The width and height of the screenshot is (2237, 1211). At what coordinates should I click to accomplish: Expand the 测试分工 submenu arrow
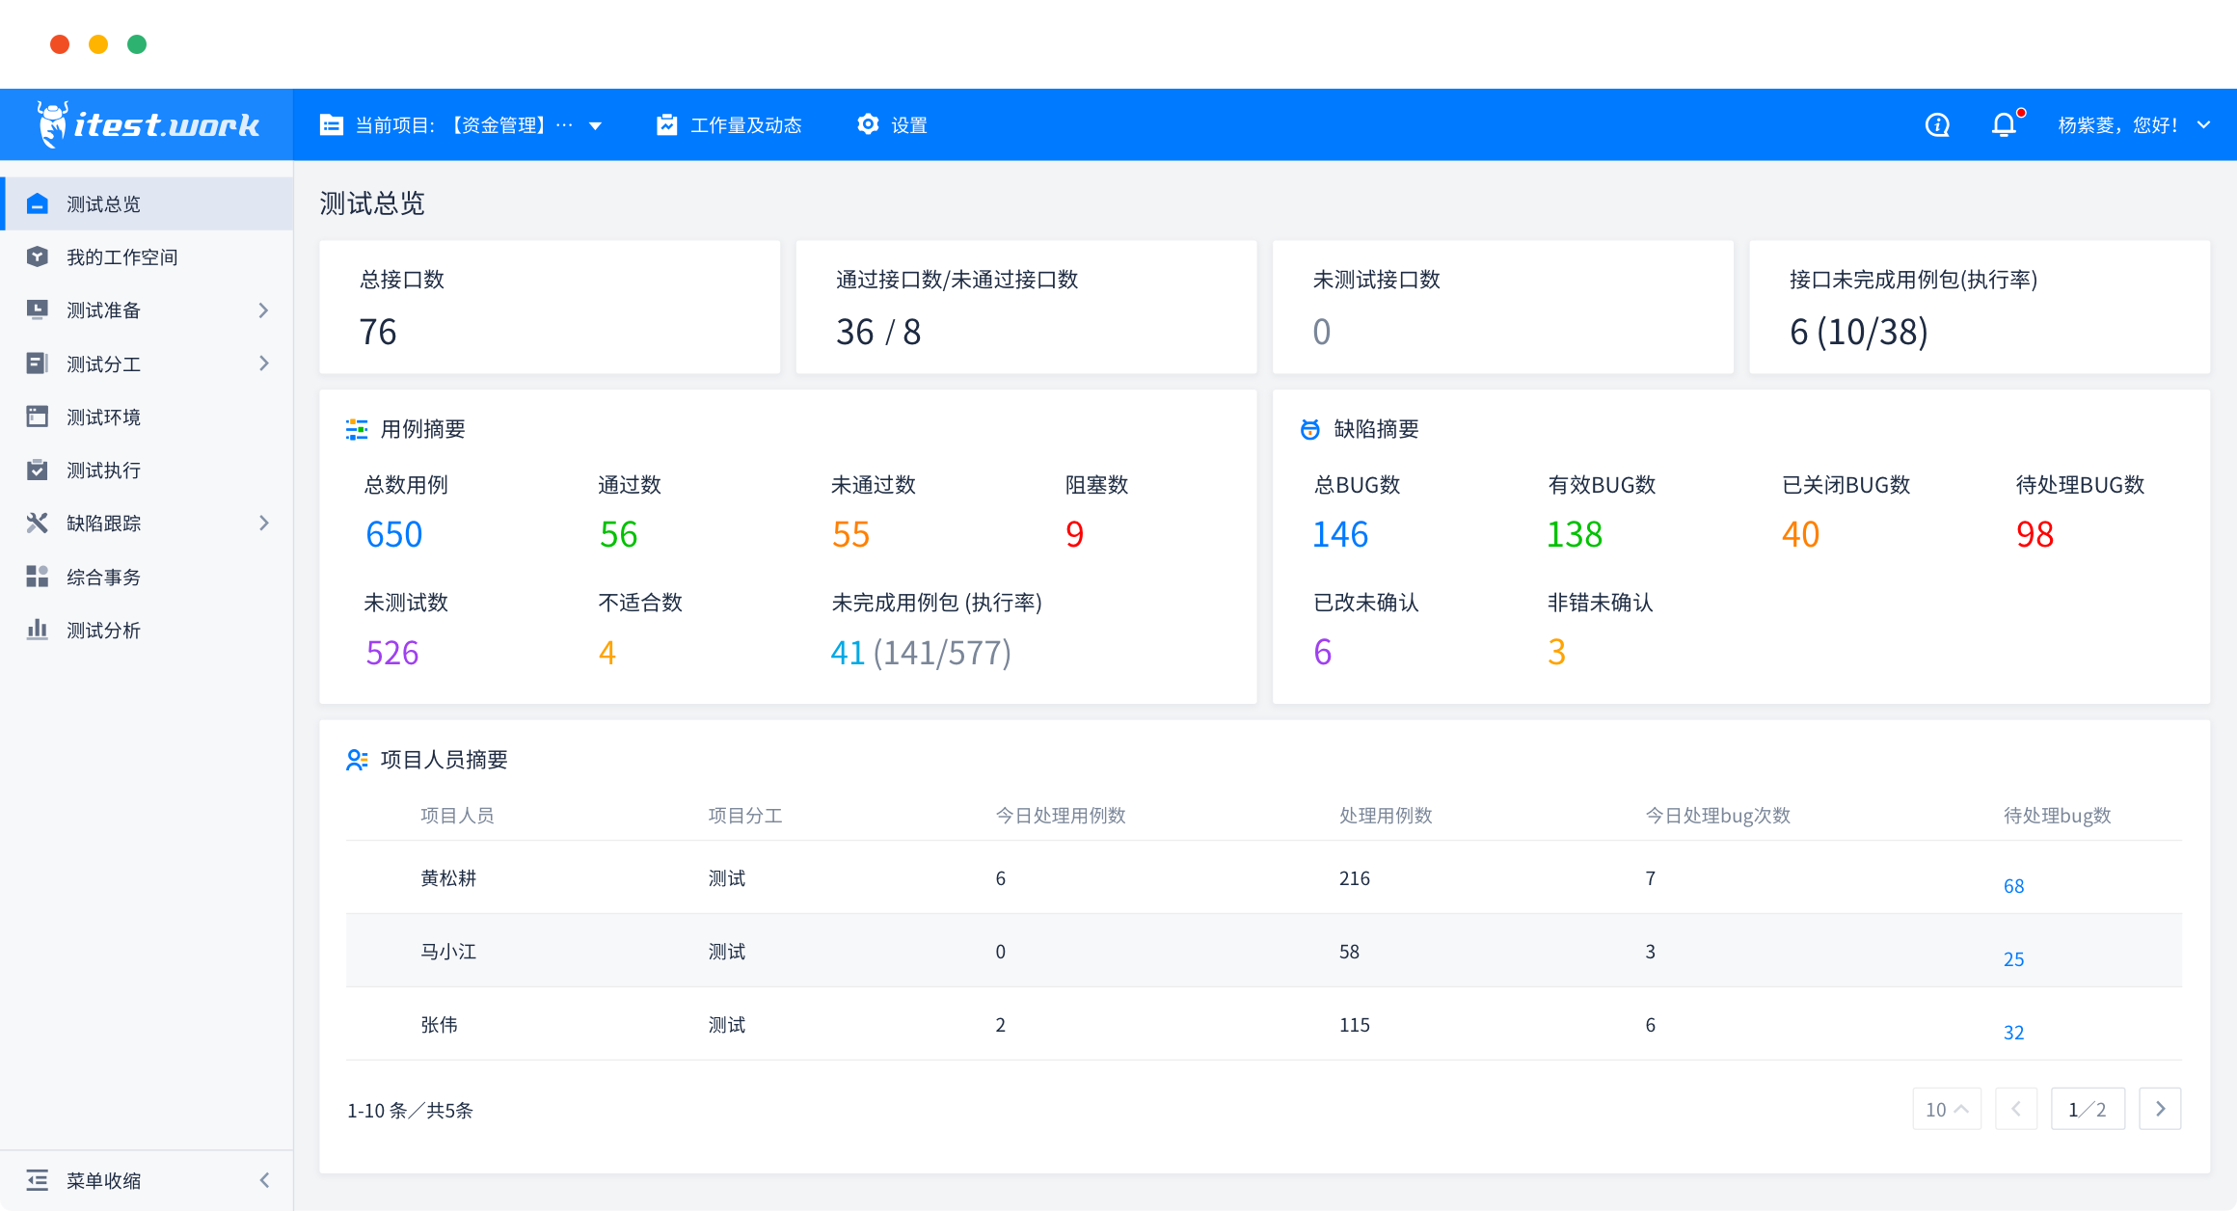point(264,363)
